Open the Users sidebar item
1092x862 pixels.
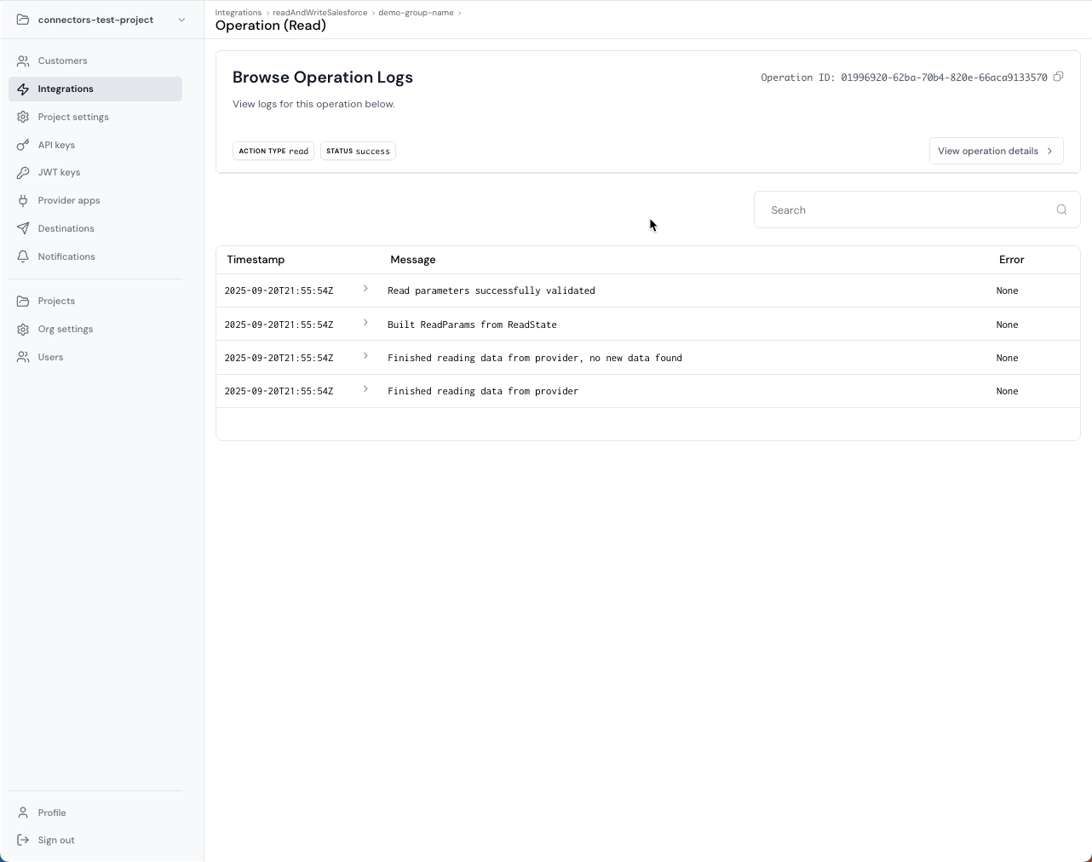pyautogui.click(x=50, y=358)
